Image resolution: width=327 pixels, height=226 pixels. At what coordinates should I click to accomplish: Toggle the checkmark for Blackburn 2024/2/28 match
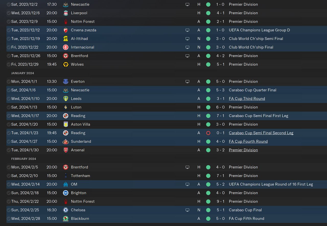[x=9, y=219]
